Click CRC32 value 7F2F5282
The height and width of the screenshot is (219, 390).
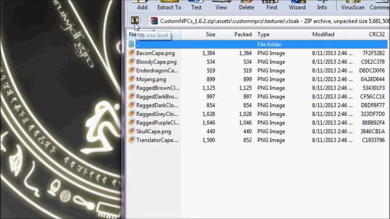pyautogui.click(x=374, y=53)
